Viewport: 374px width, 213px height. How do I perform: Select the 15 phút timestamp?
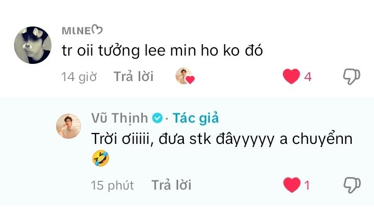tap(112, 185)
